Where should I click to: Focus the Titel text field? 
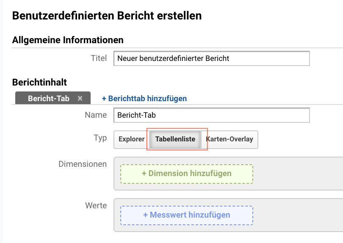tap(212, 58)
